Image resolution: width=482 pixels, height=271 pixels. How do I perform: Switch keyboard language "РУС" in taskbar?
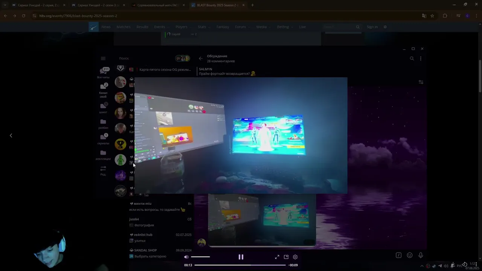pos(460,266)
